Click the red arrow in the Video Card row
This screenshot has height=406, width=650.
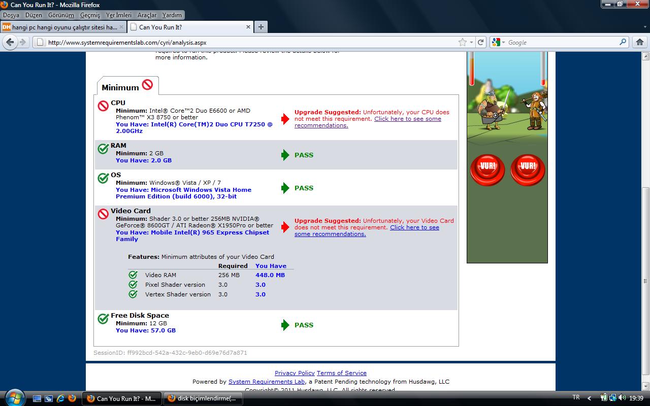coord(285,227)
